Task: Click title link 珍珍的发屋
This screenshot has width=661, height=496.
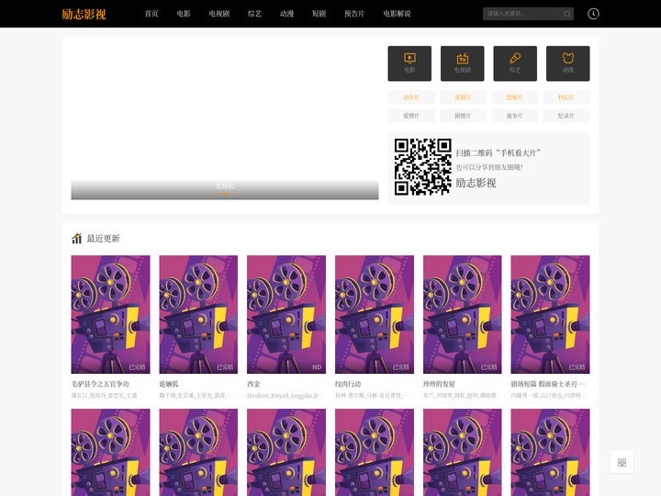Action: (x=439, y=384)
